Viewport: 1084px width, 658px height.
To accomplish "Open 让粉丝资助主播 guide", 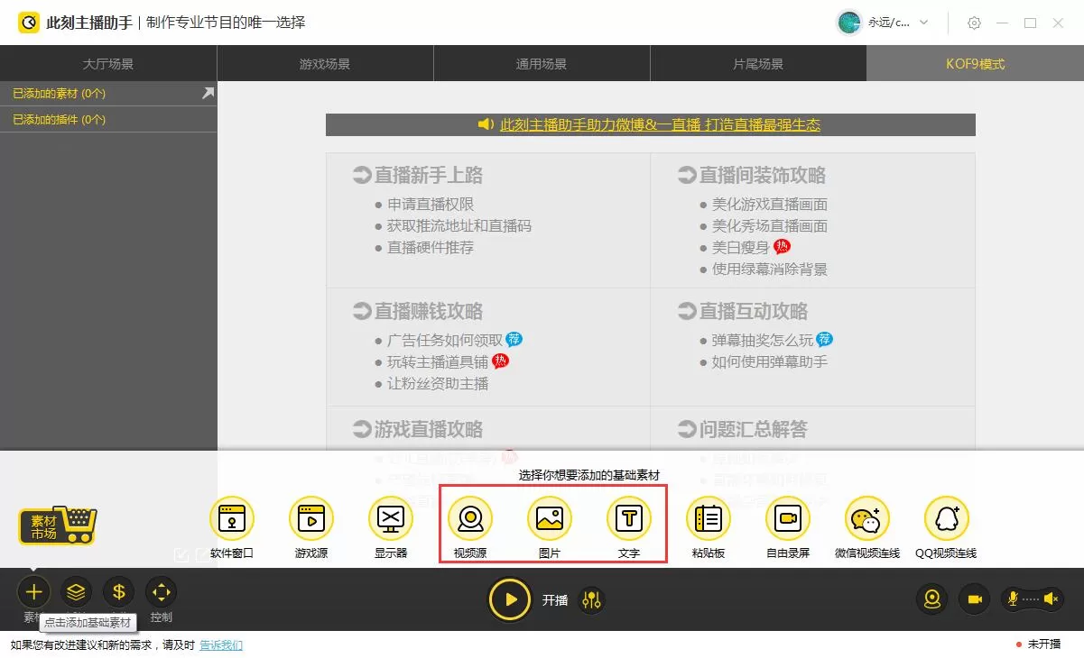I will pos(438,384).
